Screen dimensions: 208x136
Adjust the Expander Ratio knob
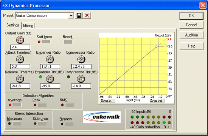click(50, 59)
